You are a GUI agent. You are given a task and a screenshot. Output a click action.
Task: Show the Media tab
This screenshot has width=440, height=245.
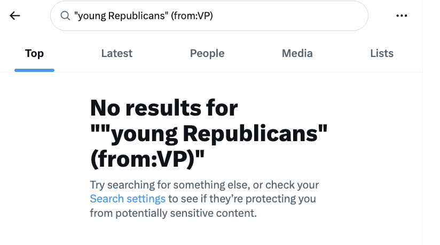click(297, 53)
